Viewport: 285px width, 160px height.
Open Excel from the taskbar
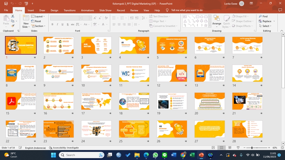[x=192, y=155]
